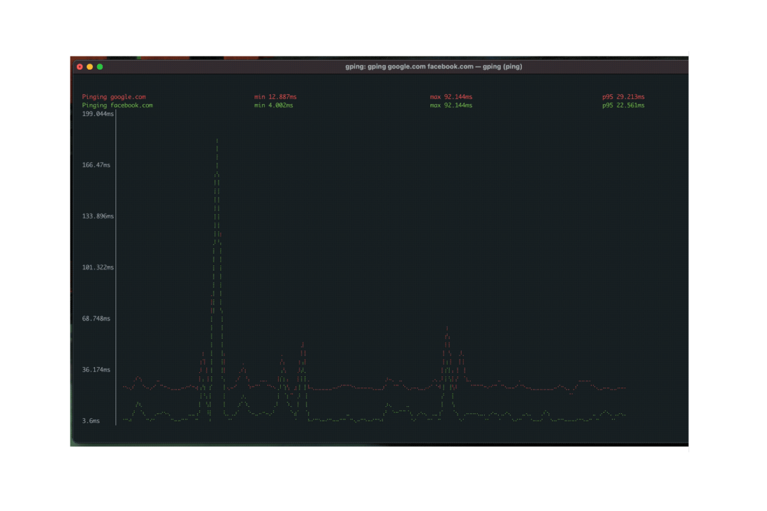Screen dimensions: 767x511
Task: Maximize the window using the green button
Action: [100, 66]
